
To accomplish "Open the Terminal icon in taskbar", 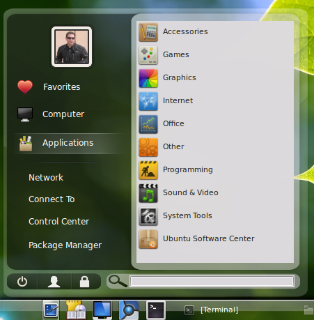I will [156, 310].
